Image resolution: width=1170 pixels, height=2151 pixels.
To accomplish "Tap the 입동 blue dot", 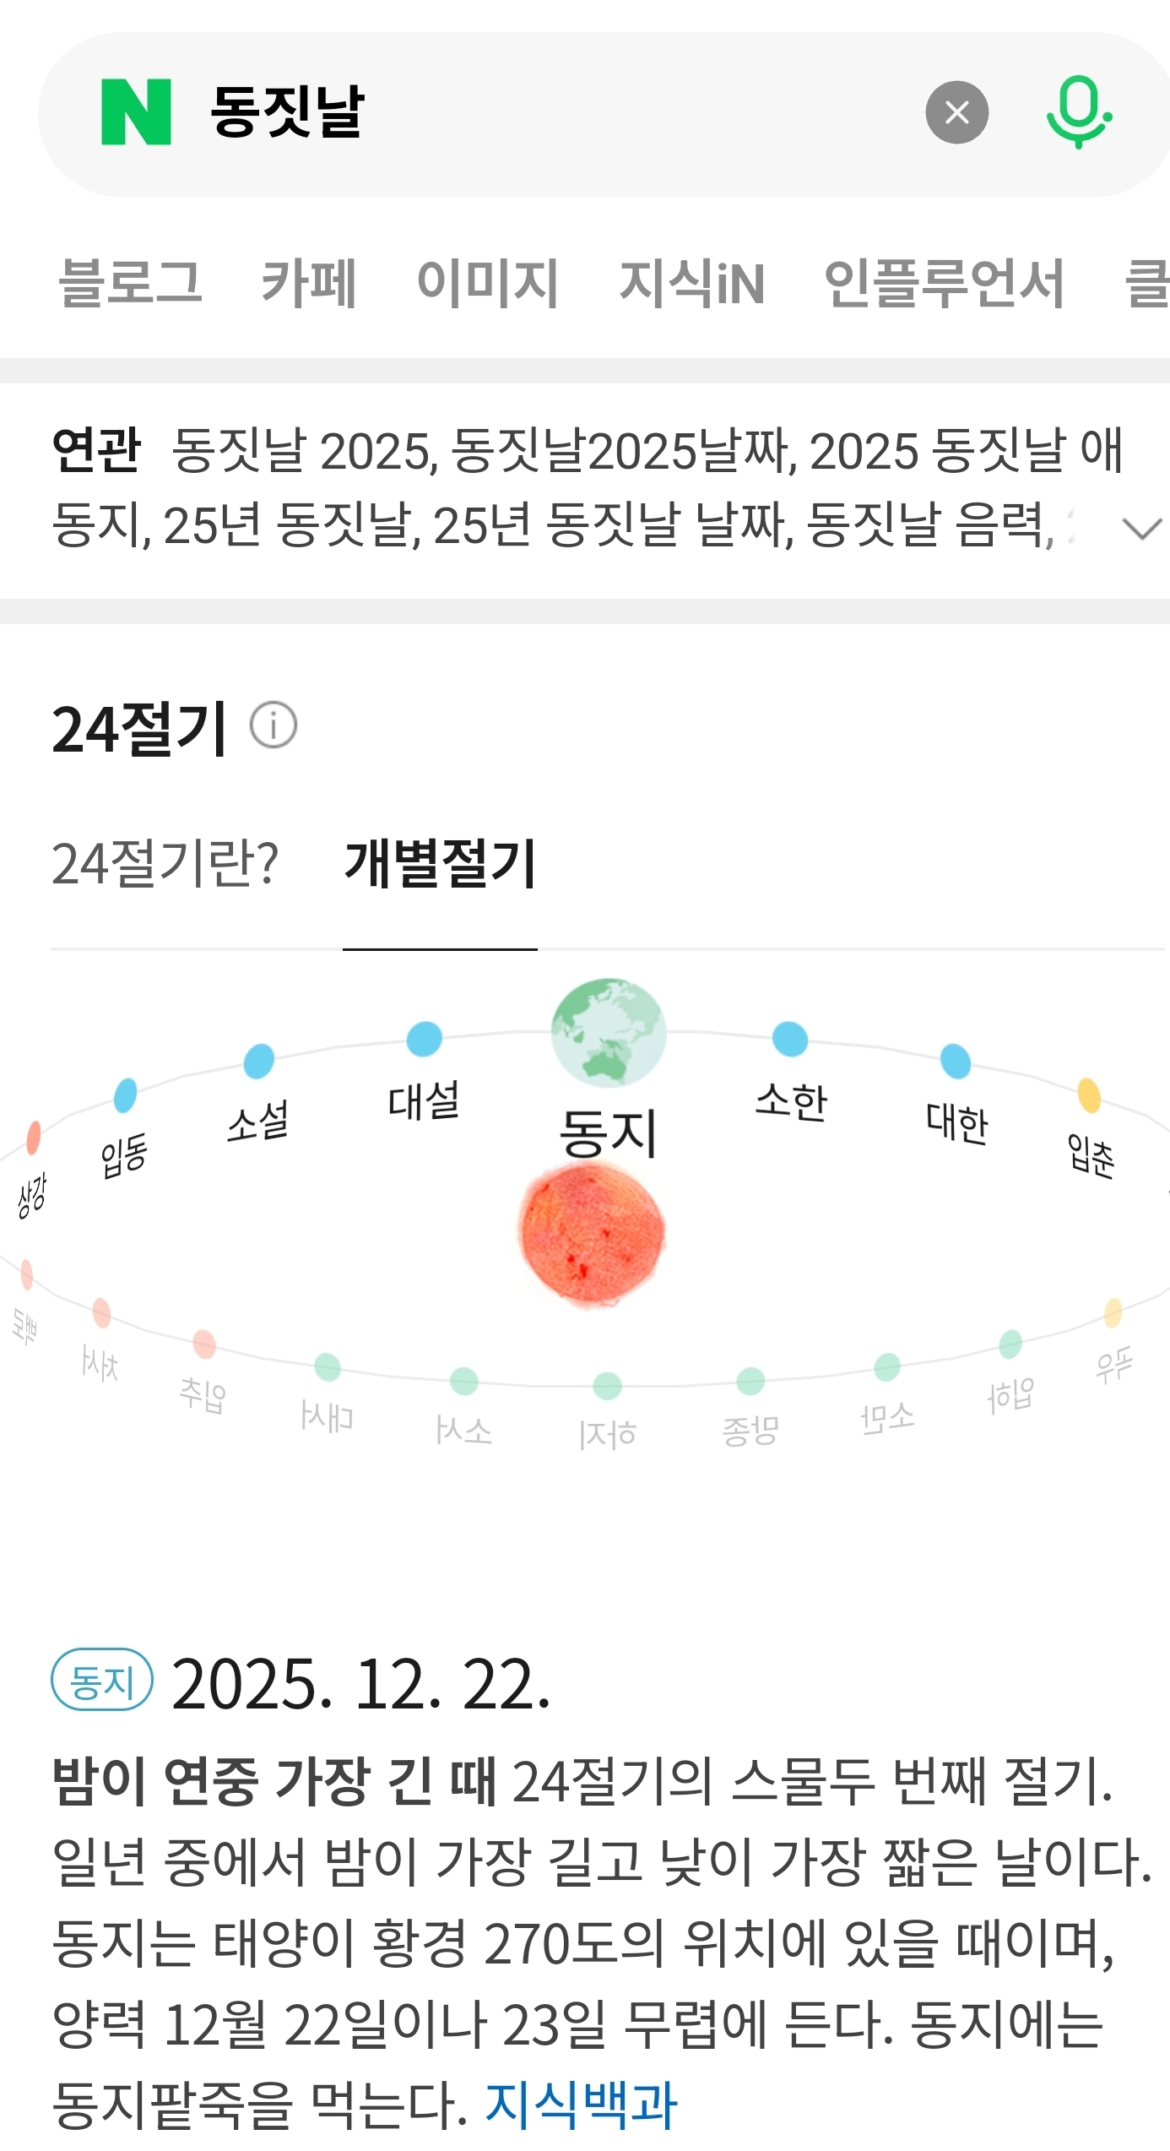I will (x=125, y=1095).
